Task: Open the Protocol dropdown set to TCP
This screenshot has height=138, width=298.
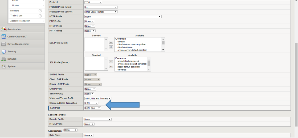Action: [x=93, y=2]
